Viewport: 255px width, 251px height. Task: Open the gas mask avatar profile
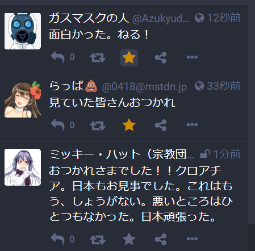(23, 31)
